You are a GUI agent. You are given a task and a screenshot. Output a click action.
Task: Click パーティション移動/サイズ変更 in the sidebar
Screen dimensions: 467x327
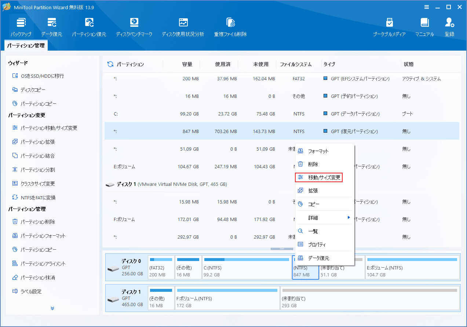click(x=45, y=128)
